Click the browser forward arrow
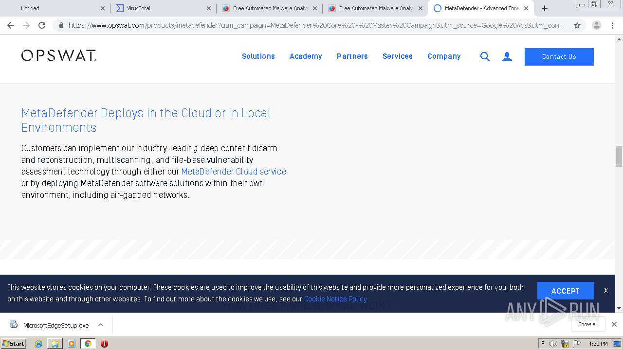 [26, 25]
